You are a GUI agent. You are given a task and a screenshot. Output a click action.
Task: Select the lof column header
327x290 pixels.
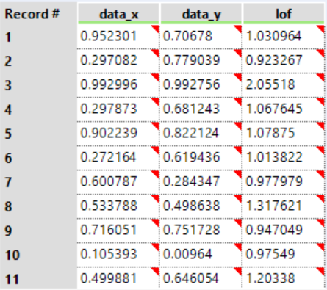point(284,13)
